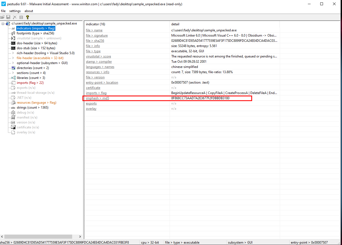Click 'chinese-simplified' detail value
Screen dimensions: 342x245
184,67
